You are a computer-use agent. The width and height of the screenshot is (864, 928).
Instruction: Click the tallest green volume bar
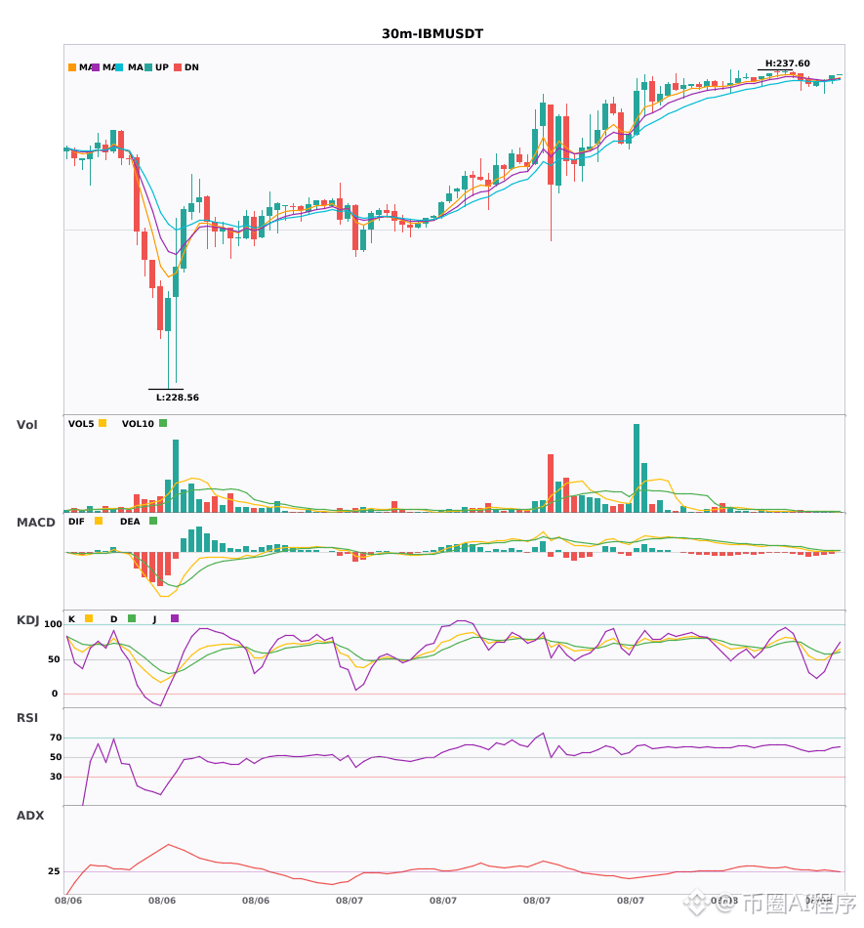[637, 468]
